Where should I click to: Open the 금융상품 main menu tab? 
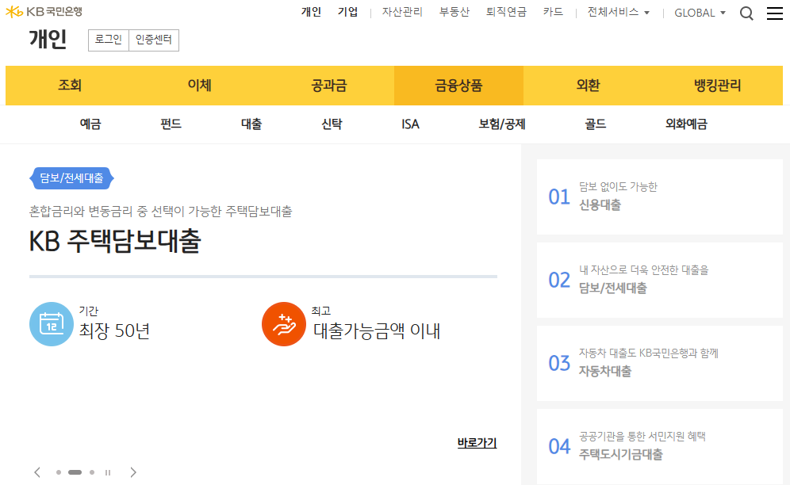[458, 86]
